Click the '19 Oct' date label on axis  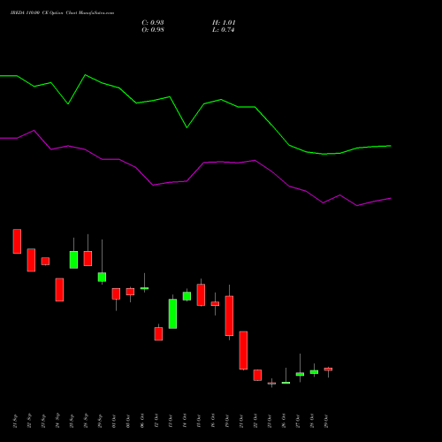tap(227, 421)
